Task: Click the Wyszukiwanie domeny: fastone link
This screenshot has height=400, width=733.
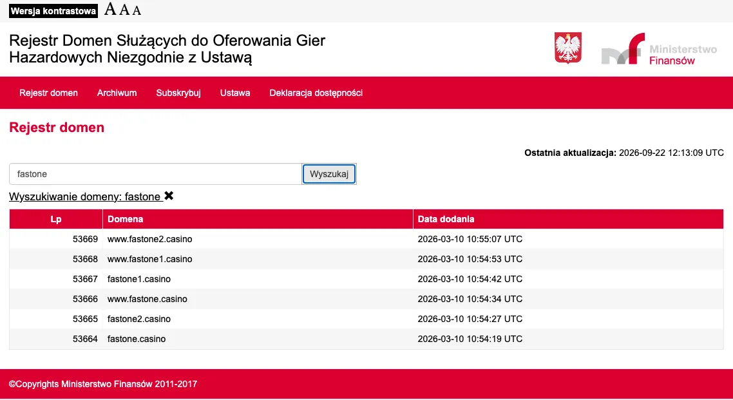Action: point(85,196)
